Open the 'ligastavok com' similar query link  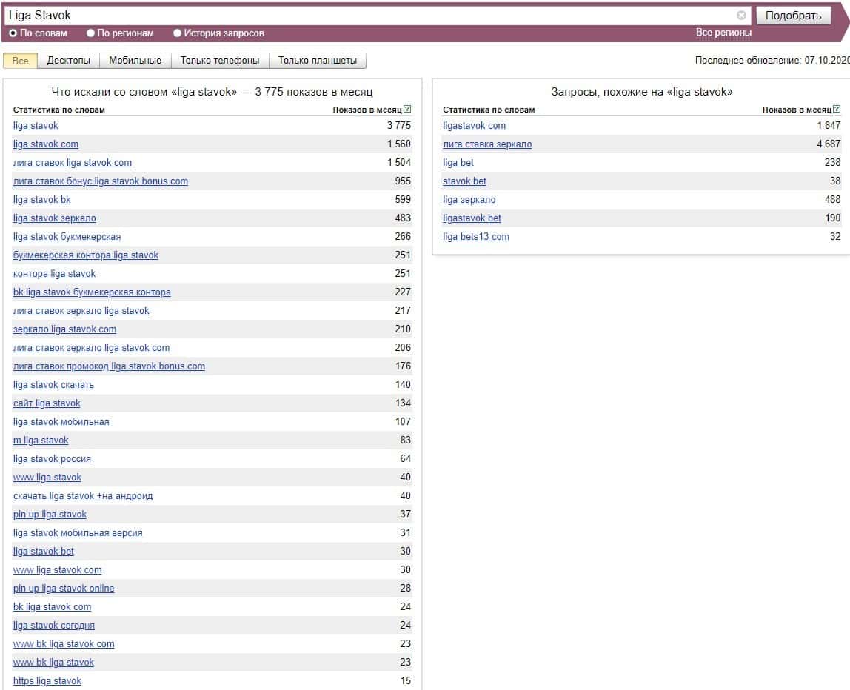pyautogui.click(x=474, y=126)
